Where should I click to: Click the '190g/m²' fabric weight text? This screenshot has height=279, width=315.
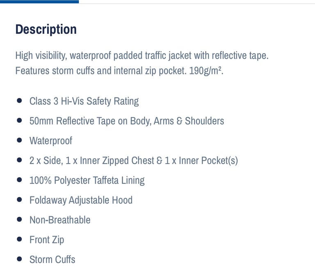coord(205,71)
